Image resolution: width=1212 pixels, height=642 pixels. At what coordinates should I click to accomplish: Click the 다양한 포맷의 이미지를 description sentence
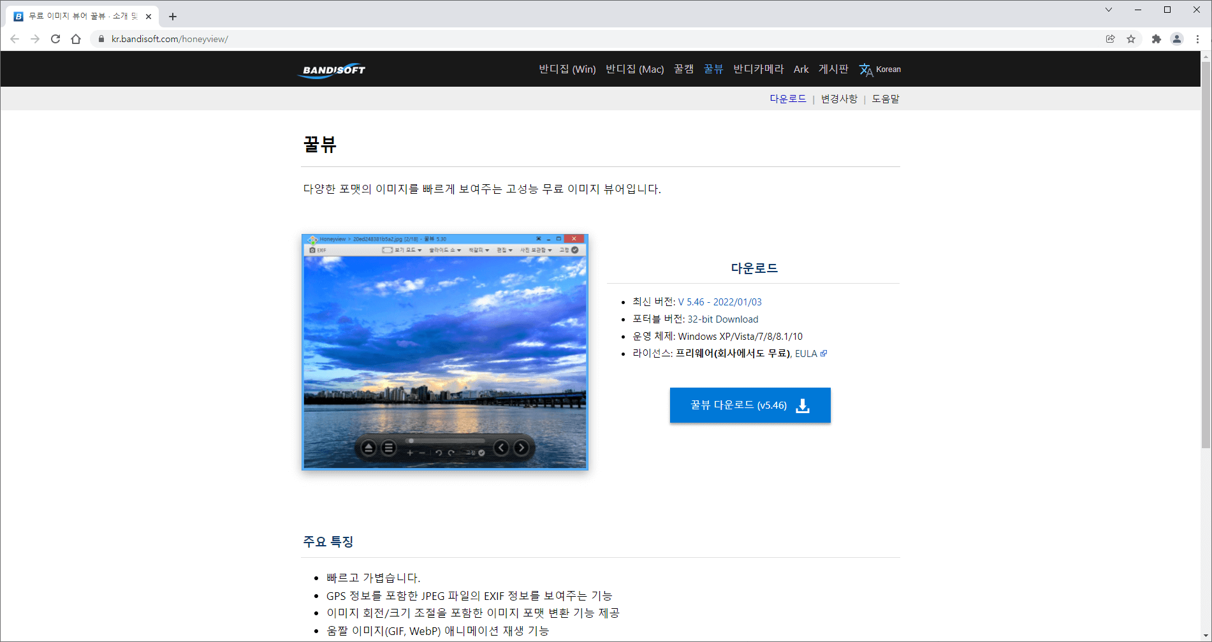pyautogui.click(x=482, y=189)
